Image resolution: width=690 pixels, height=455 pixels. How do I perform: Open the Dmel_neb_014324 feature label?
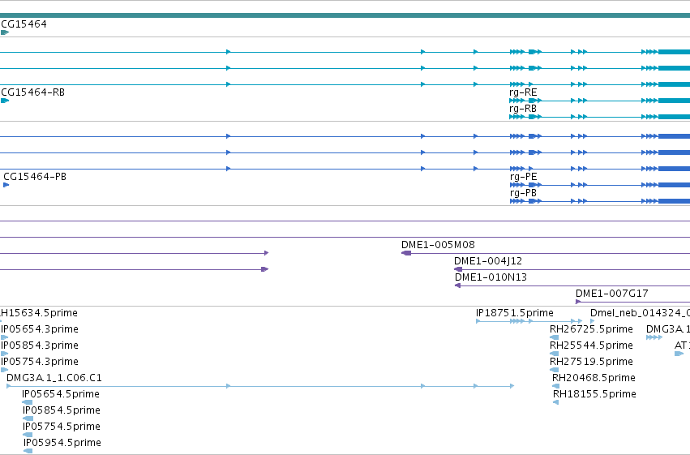[640, 313]
